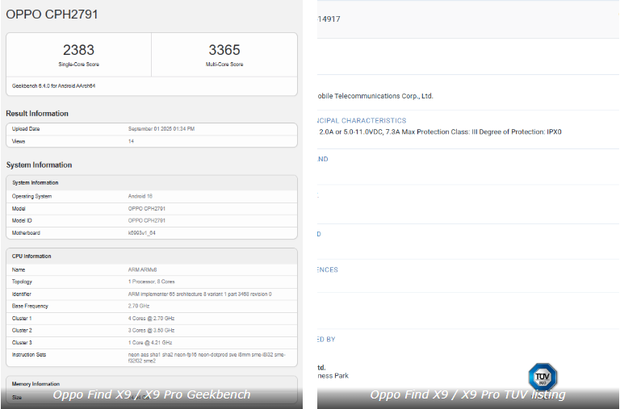Click the Principal Characteristics heading in TUV listing
This screenshot has width=620, height=409.
click(x=362, y=120)
